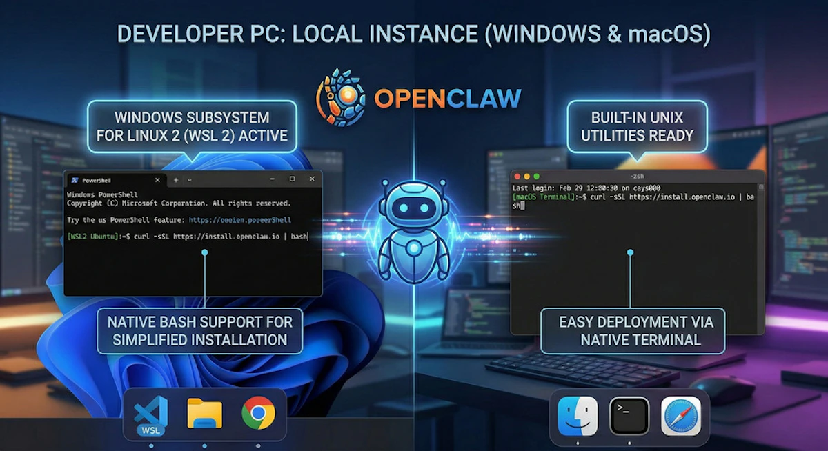Click the Microsoft Corporation copyright line
This screenshot has height=451, width=828.
click(x=179, y=203)
